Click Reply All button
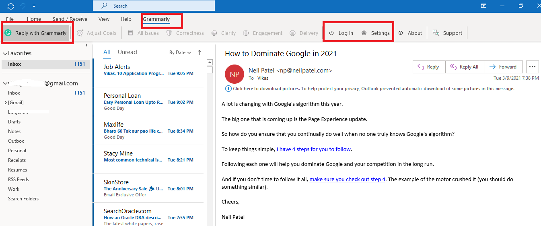This screenshot has height=226, width=541. (465, 67)
